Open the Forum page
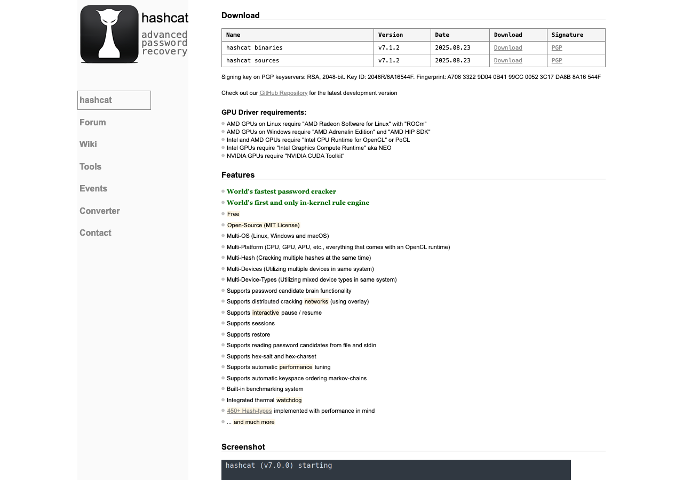Image resolution: width=683 pixels, height=480 pixels. coord(92,123)
